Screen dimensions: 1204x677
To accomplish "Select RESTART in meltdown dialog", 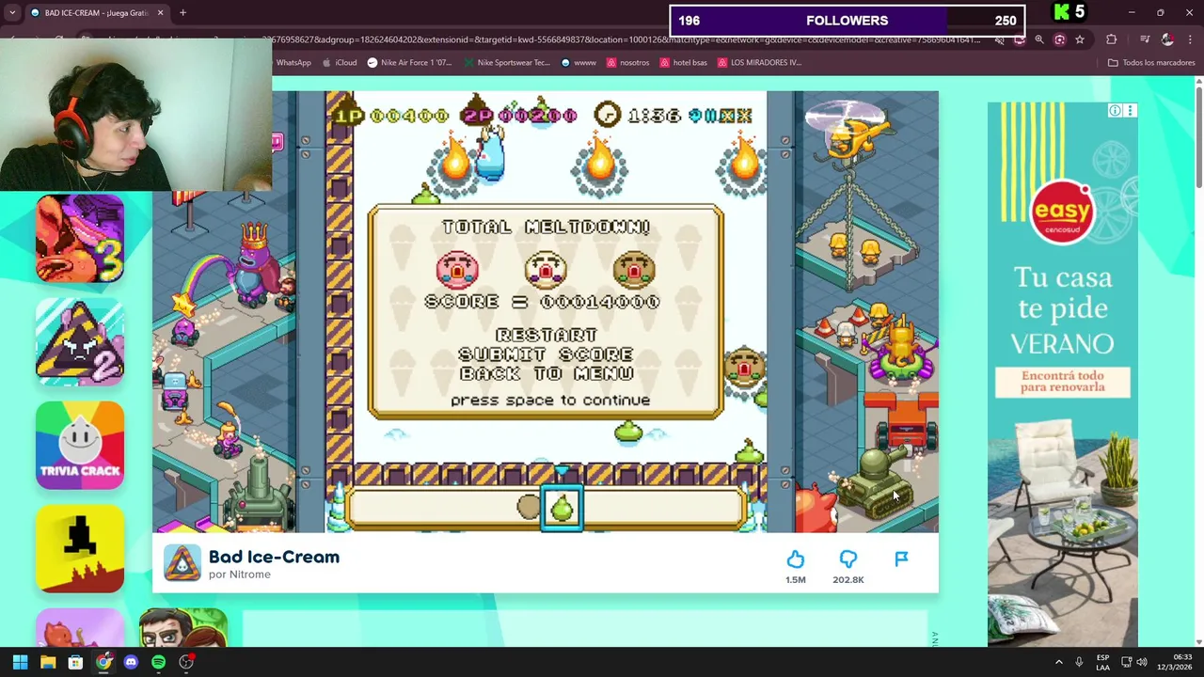I will (547, 336).
